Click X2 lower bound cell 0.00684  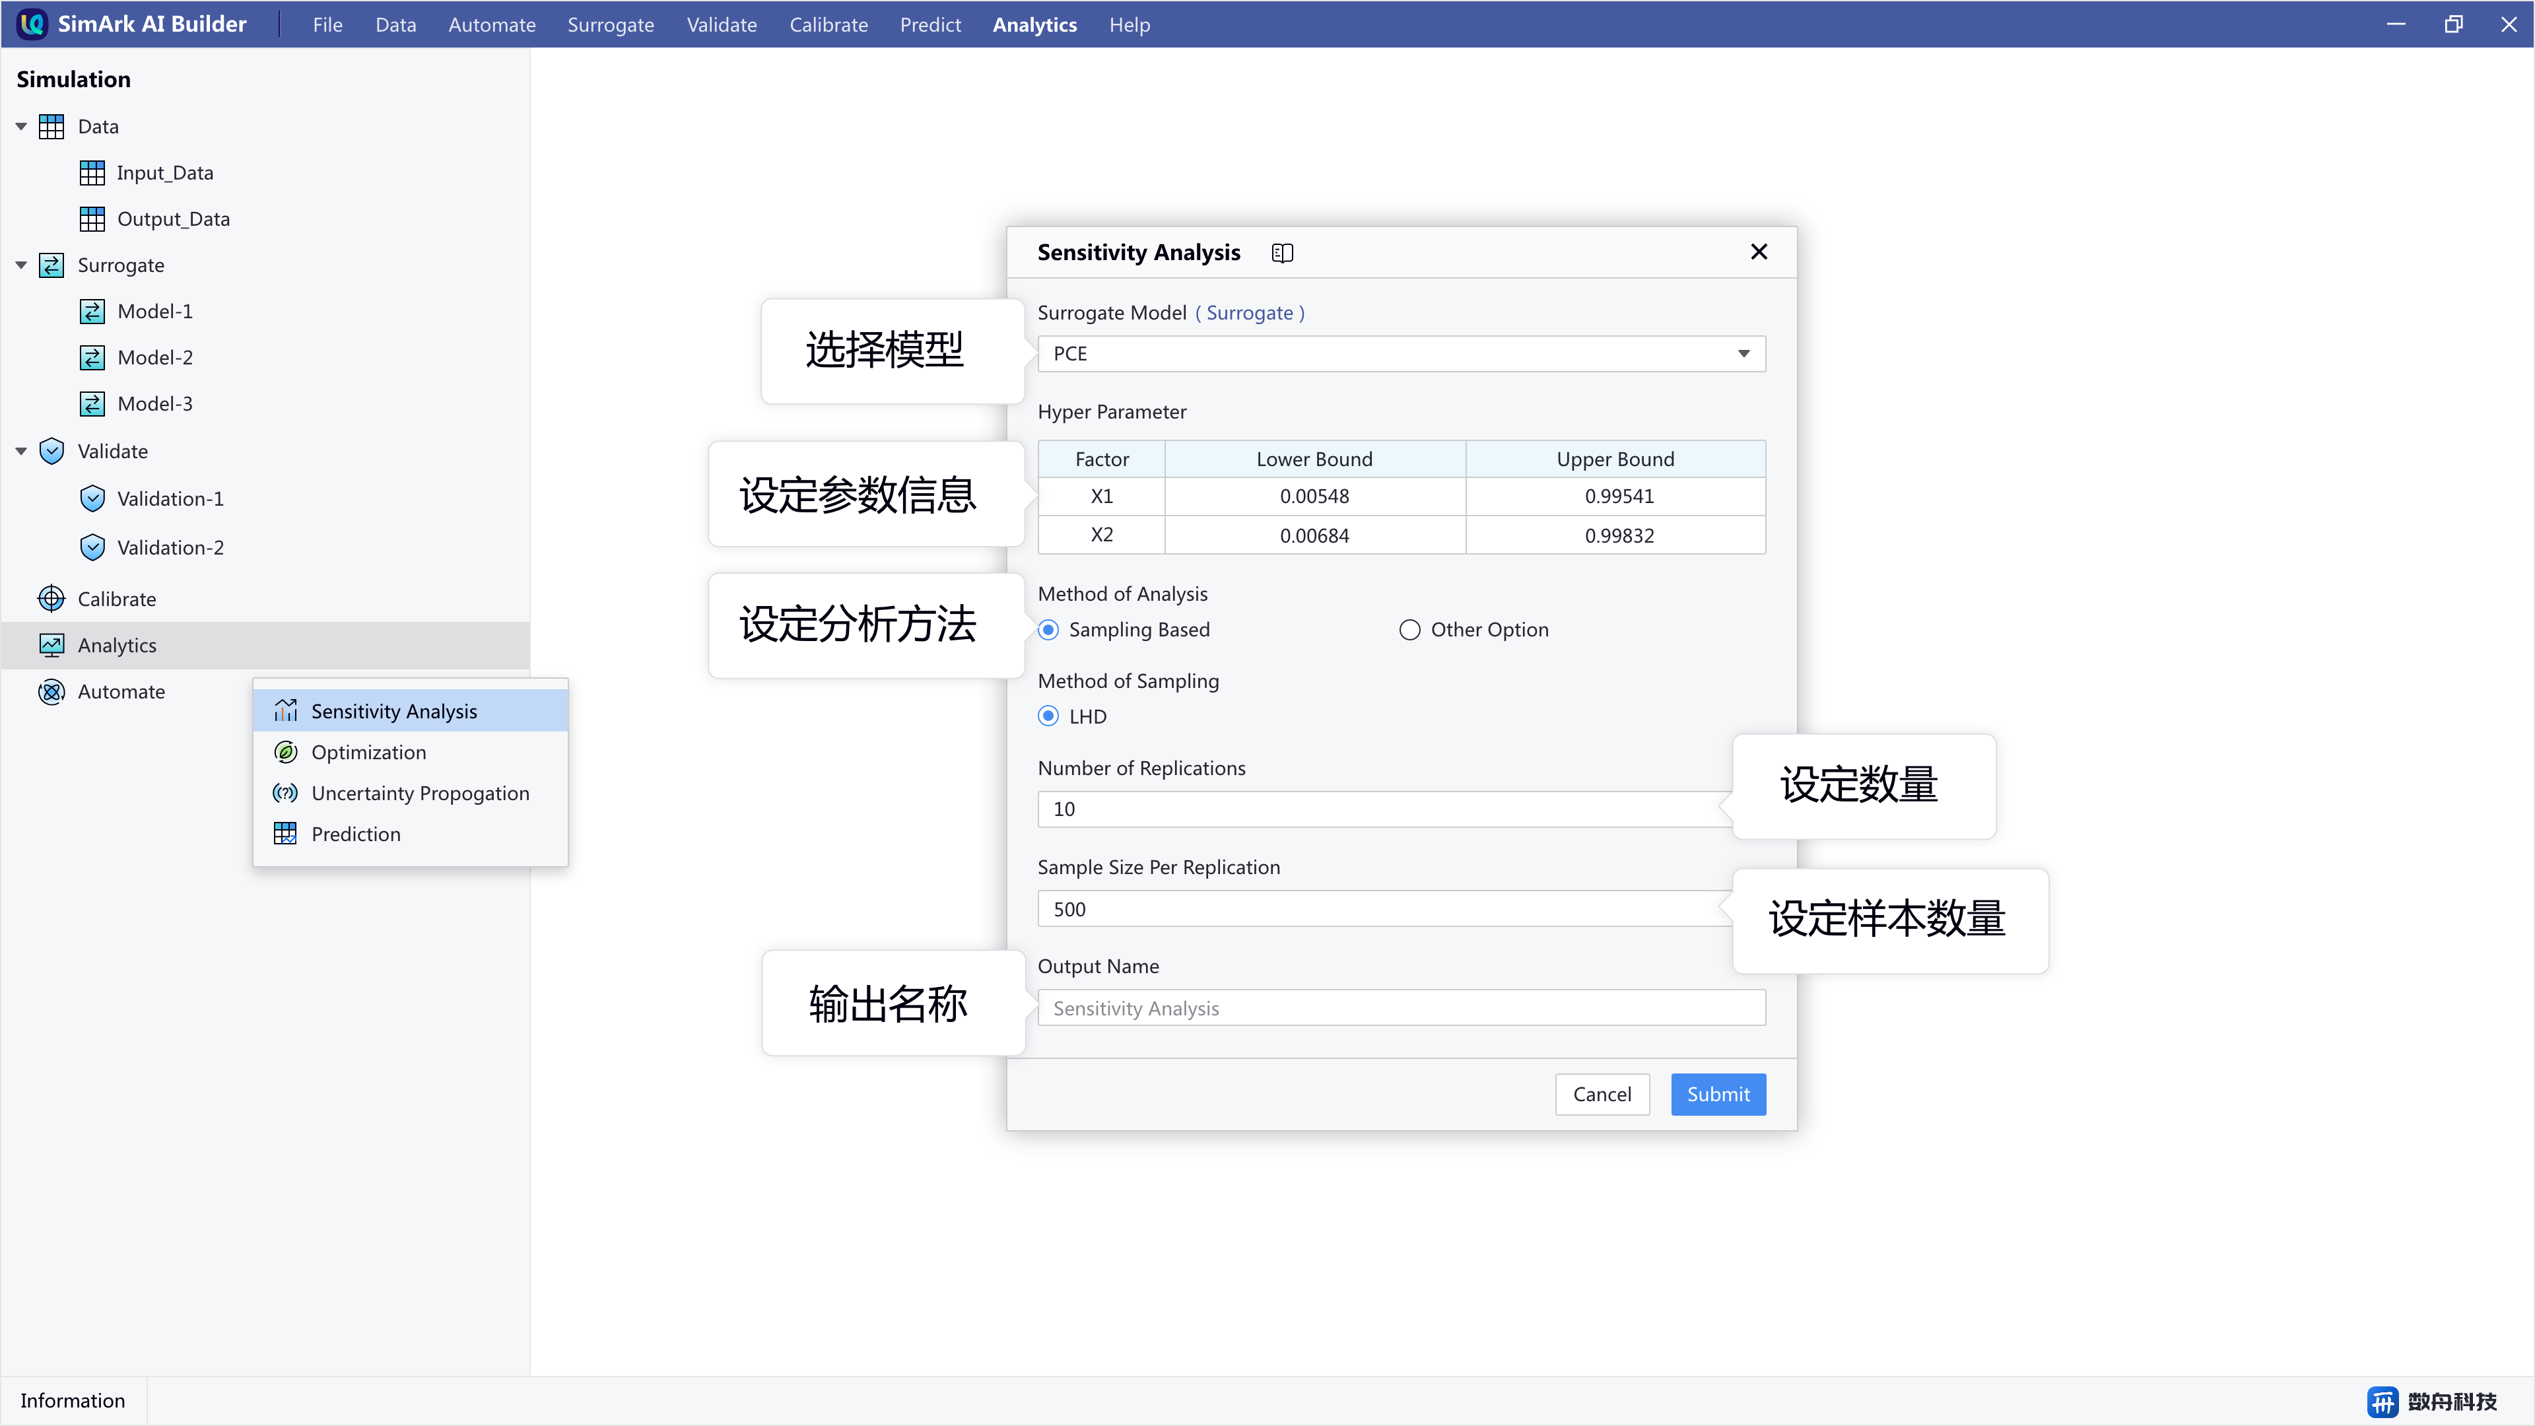pyautogui.click(x=1315, y=535)
